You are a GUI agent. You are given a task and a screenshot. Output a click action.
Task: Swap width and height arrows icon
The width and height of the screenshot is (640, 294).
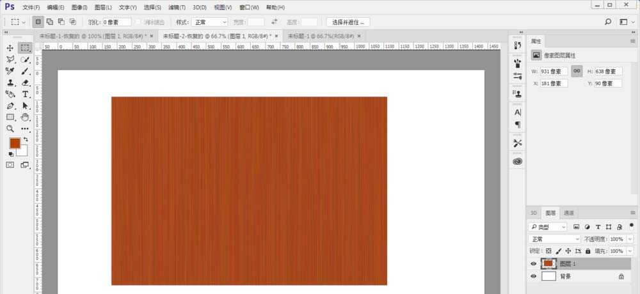tap(275, 22)
